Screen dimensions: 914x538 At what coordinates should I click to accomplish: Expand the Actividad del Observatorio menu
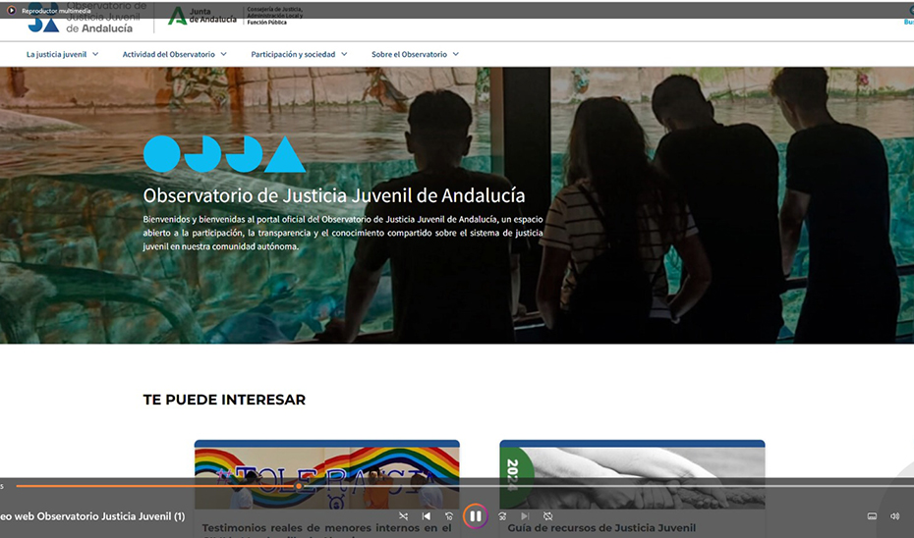click(x=174, y=55)
